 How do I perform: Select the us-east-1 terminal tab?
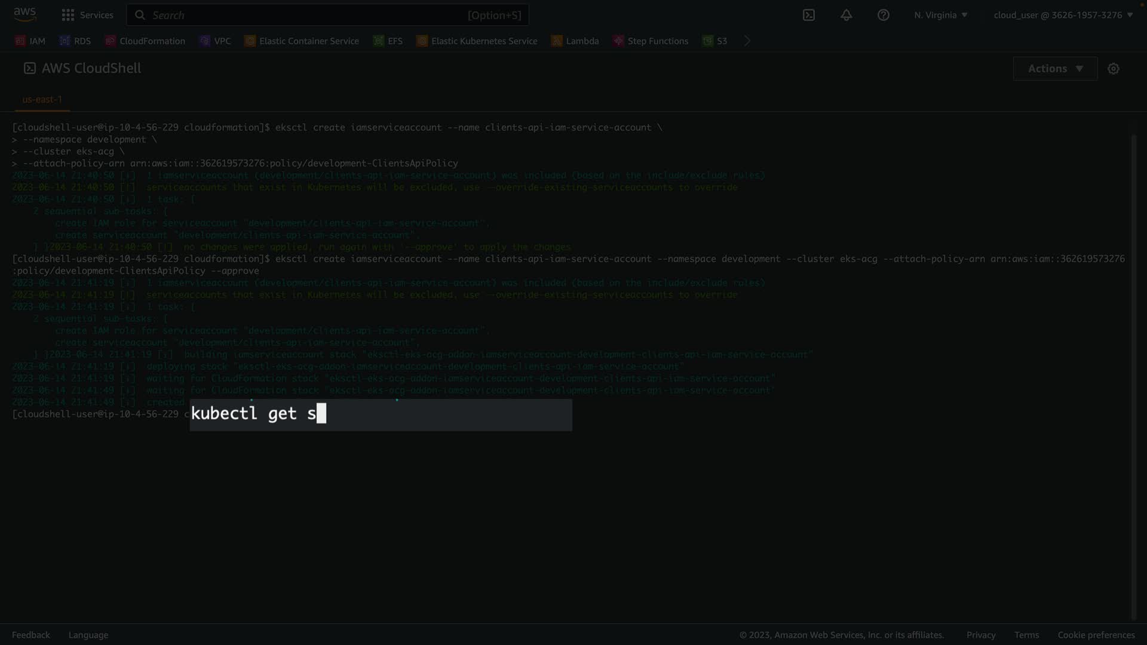pyautogui.click(x=42, y=99)
